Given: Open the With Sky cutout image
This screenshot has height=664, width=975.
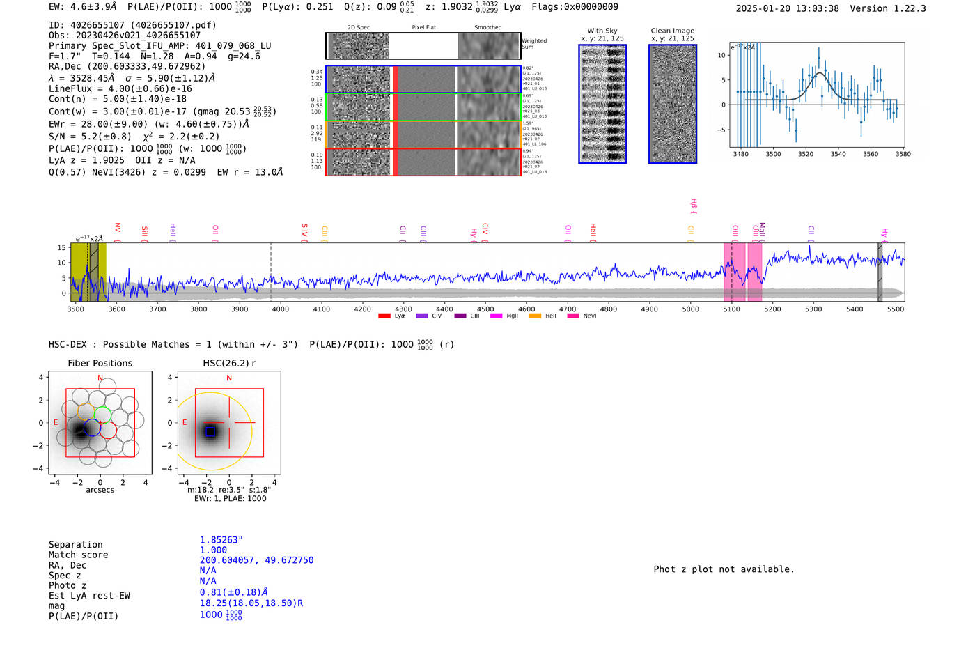Looking at the screenshot, I should click(x=602, y=104).
